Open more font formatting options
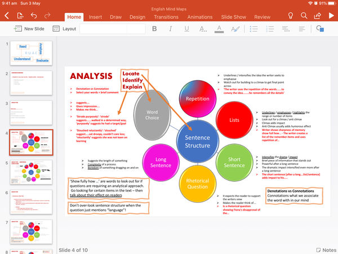 pyautogui.click(x=203, y=29)
